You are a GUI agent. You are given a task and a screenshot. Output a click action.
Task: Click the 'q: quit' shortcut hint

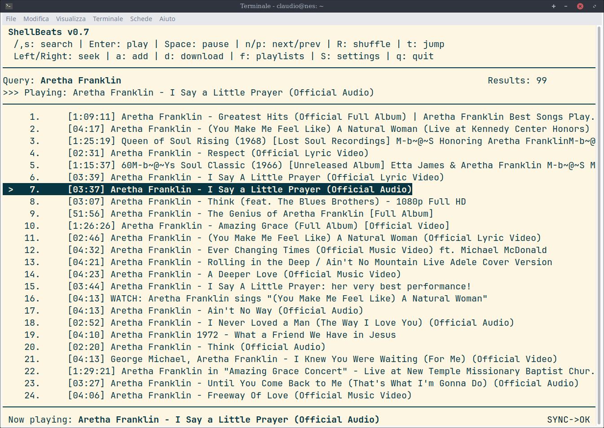415,57
